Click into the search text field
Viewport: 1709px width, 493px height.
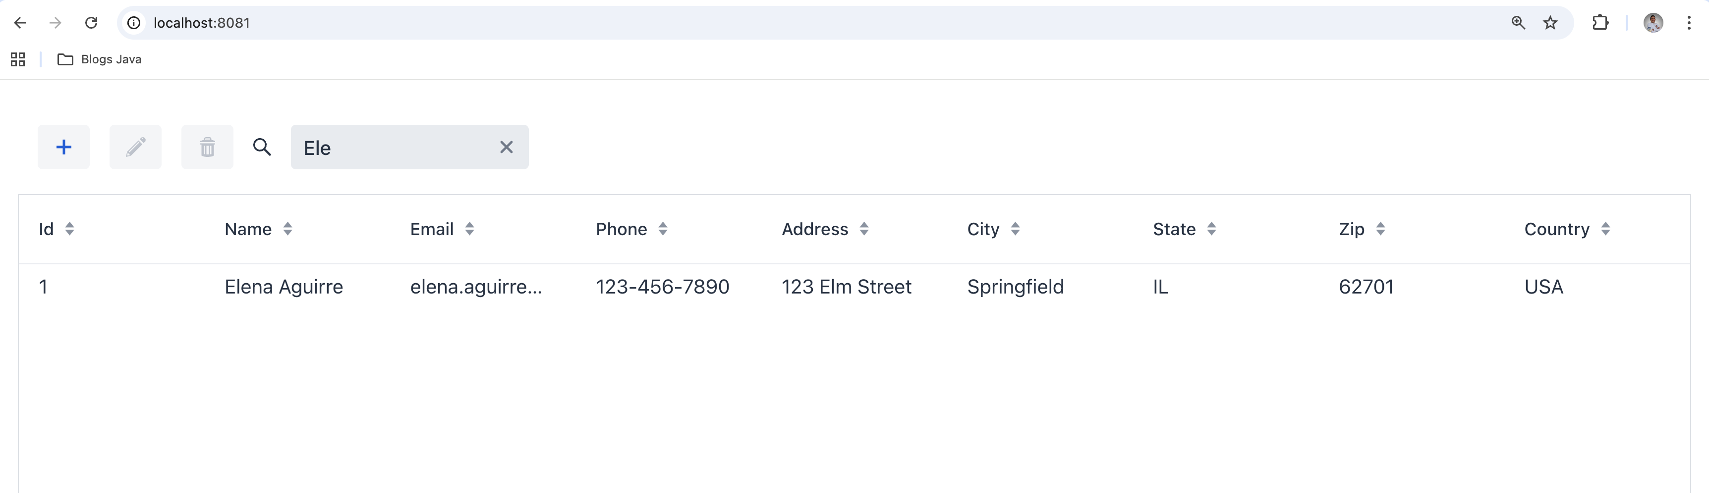pyautogui.click(x=395, y=147)
